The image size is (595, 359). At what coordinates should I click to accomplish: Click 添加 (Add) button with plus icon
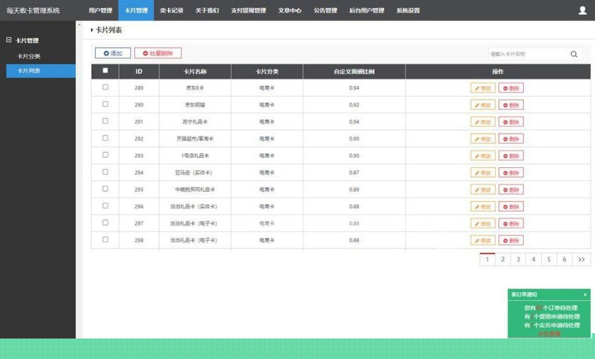pos(113,53)
